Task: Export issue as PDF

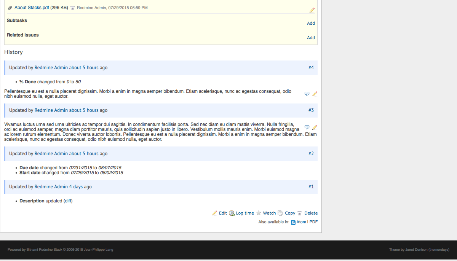Action: (314, 222)
